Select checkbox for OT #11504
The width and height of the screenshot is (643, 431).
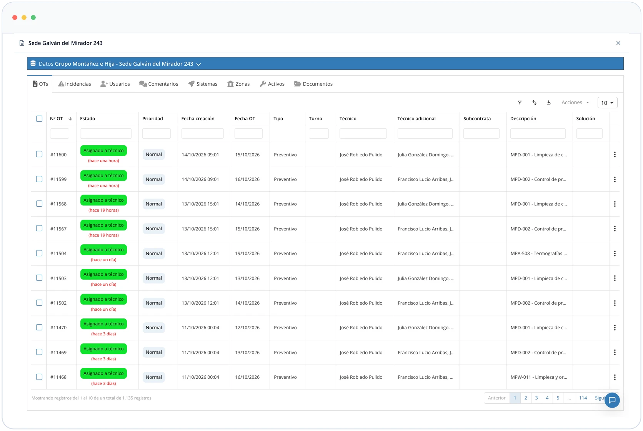coord(39,253)
